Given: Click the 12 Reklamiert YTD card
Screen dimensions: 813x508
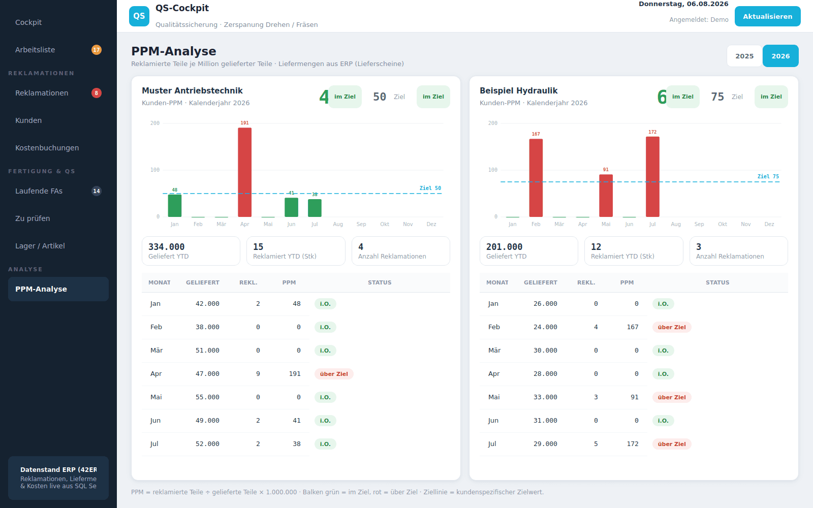Looking at the screenshot, I should 634,251.
